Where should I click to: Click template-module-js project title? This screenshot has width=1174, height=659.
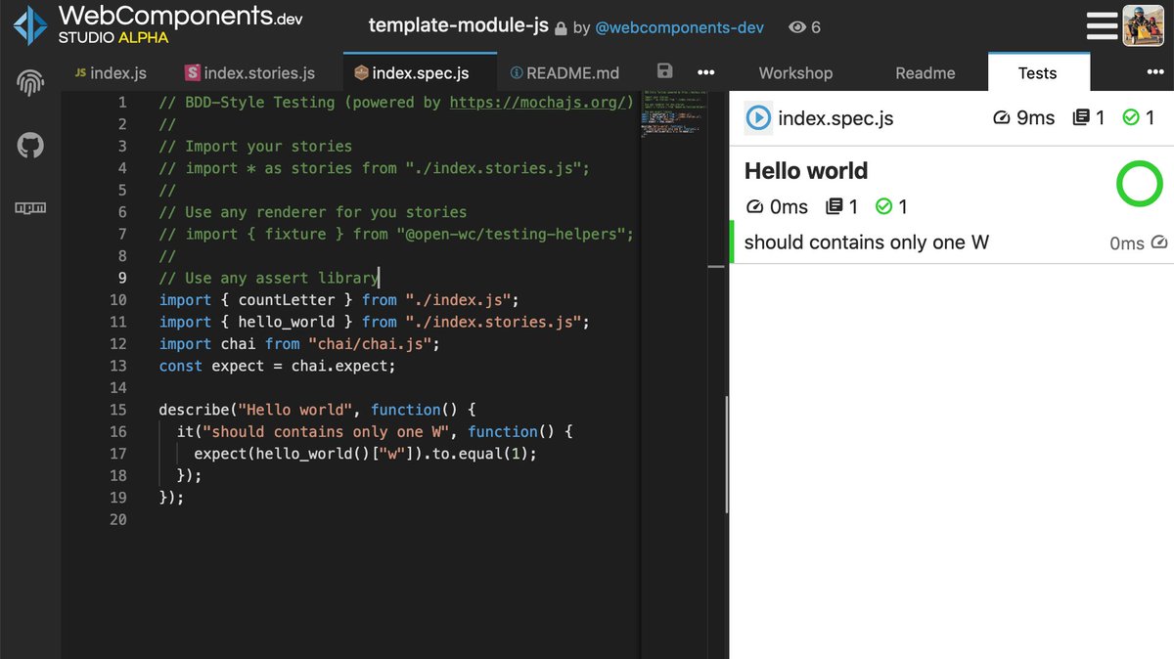(x=459, y=25)
